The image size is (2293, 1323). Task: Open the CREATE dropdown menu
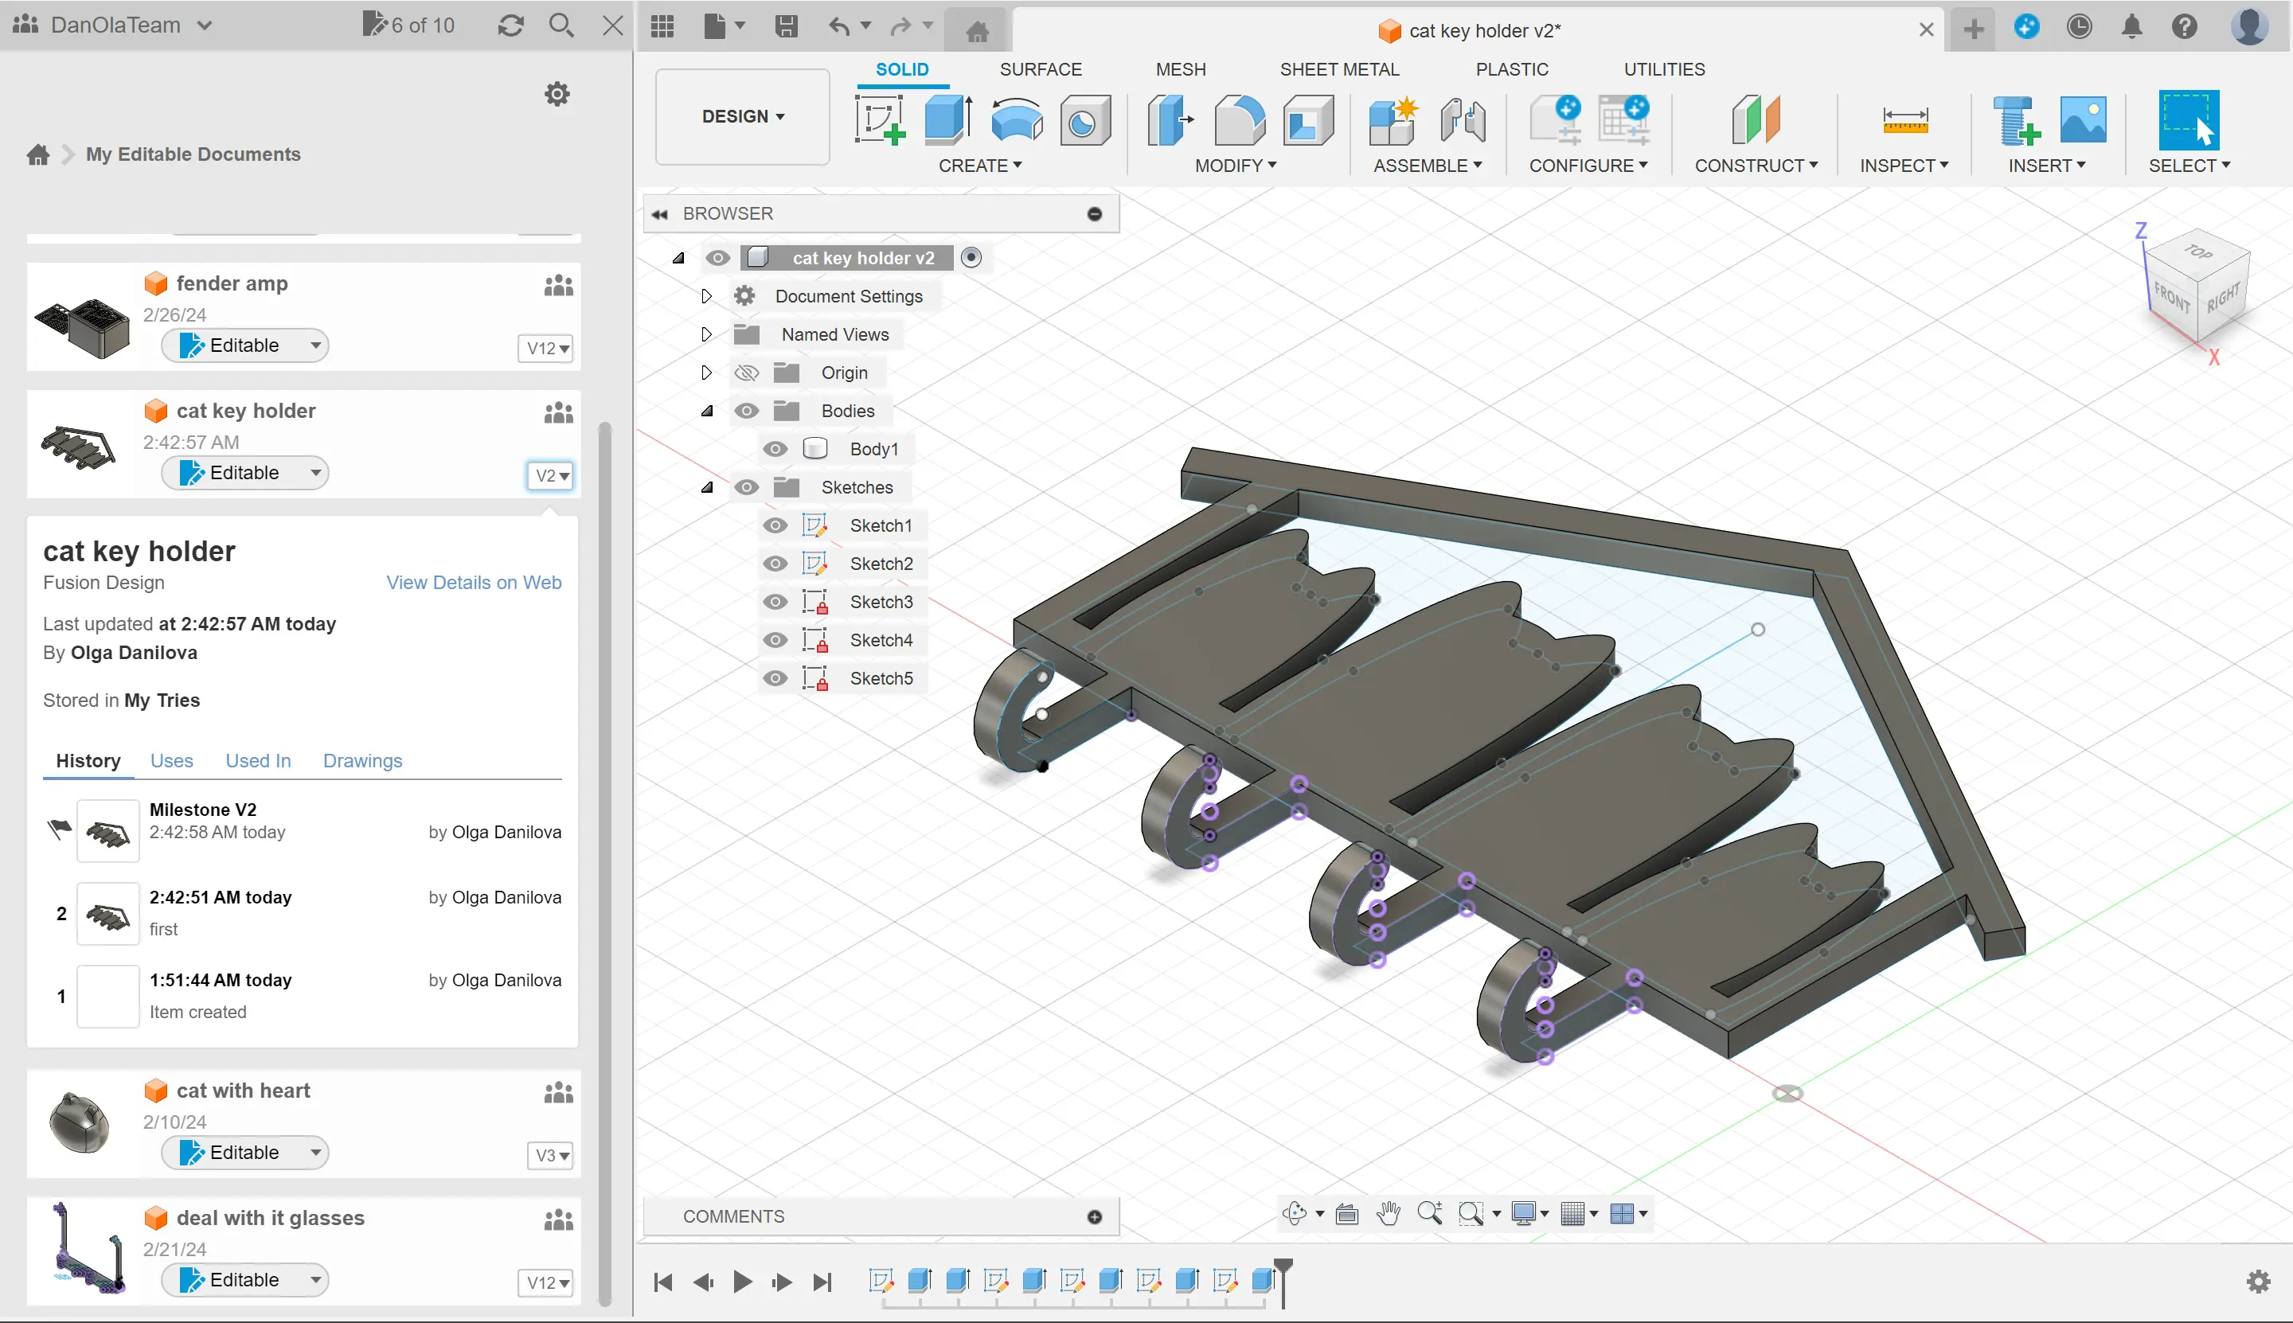[x=980, y=166]
